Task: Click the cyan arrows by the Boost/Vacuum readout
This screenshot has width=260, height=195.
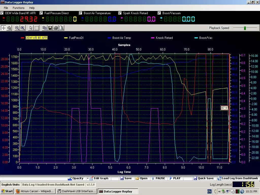Action: click(161, 19)
